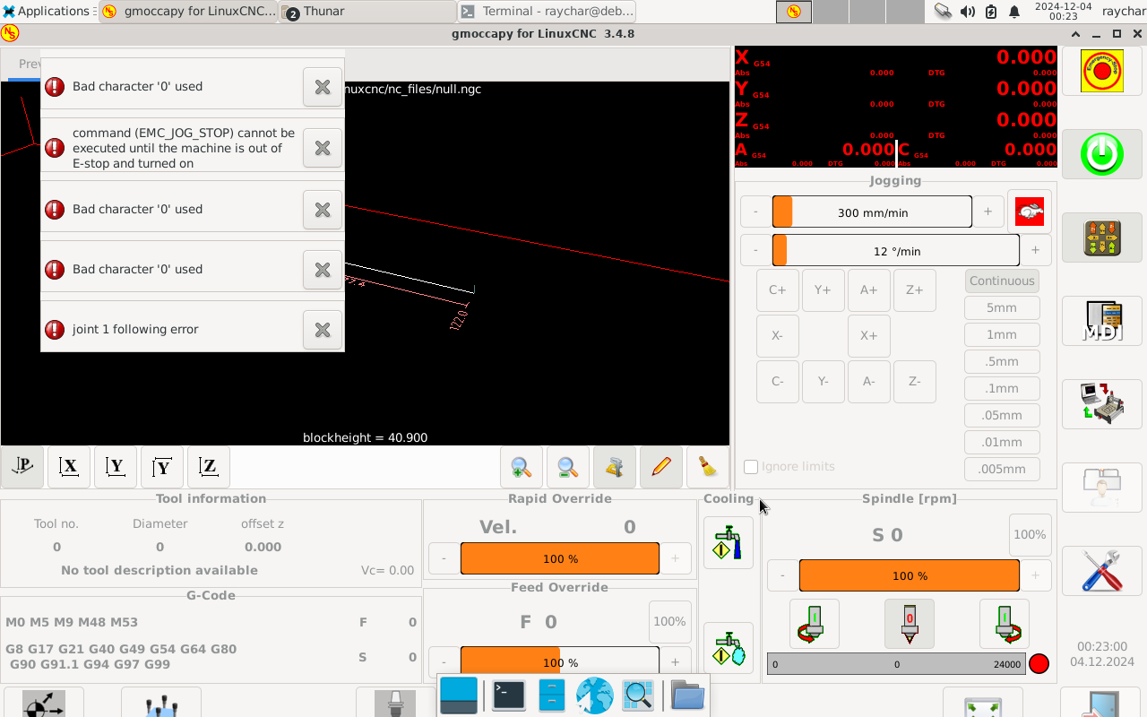The width and height of the screenshot is (1147, 717).
Task: Zoom in the preview
Action: point(522,467)
